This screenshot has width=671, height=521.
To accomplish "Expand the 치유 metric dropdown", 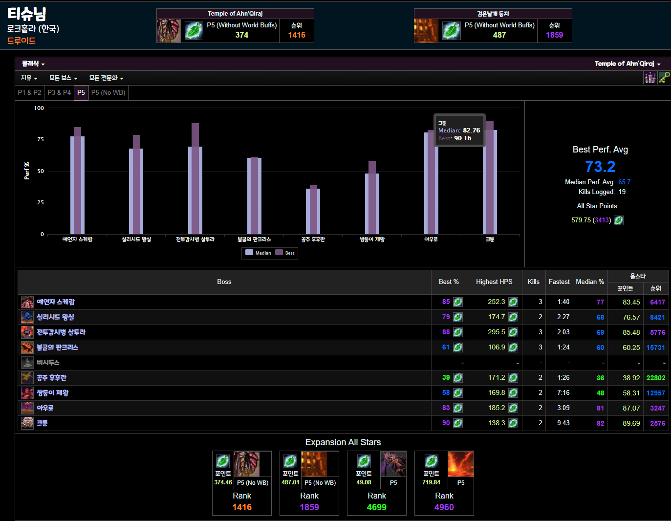I will pos(29,78).
